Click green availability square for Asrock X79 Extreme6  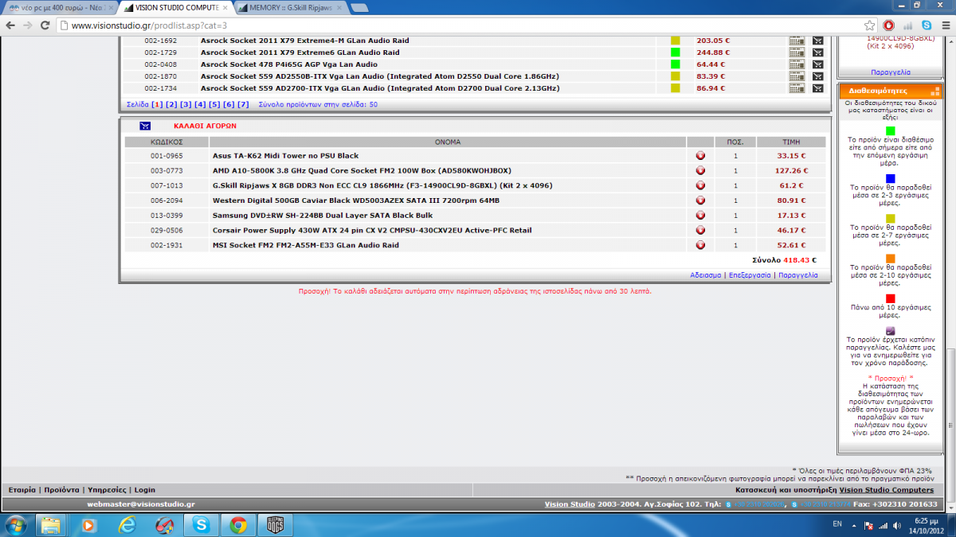click(675, 53)
